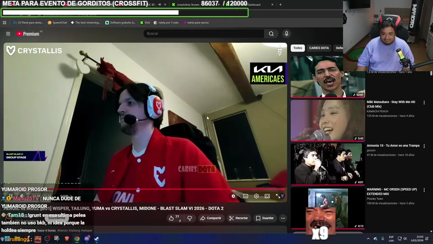The width and height of the screenshot is (433, 244).
Task: Dislike the video with thumbs down
Action: (190, 218)
